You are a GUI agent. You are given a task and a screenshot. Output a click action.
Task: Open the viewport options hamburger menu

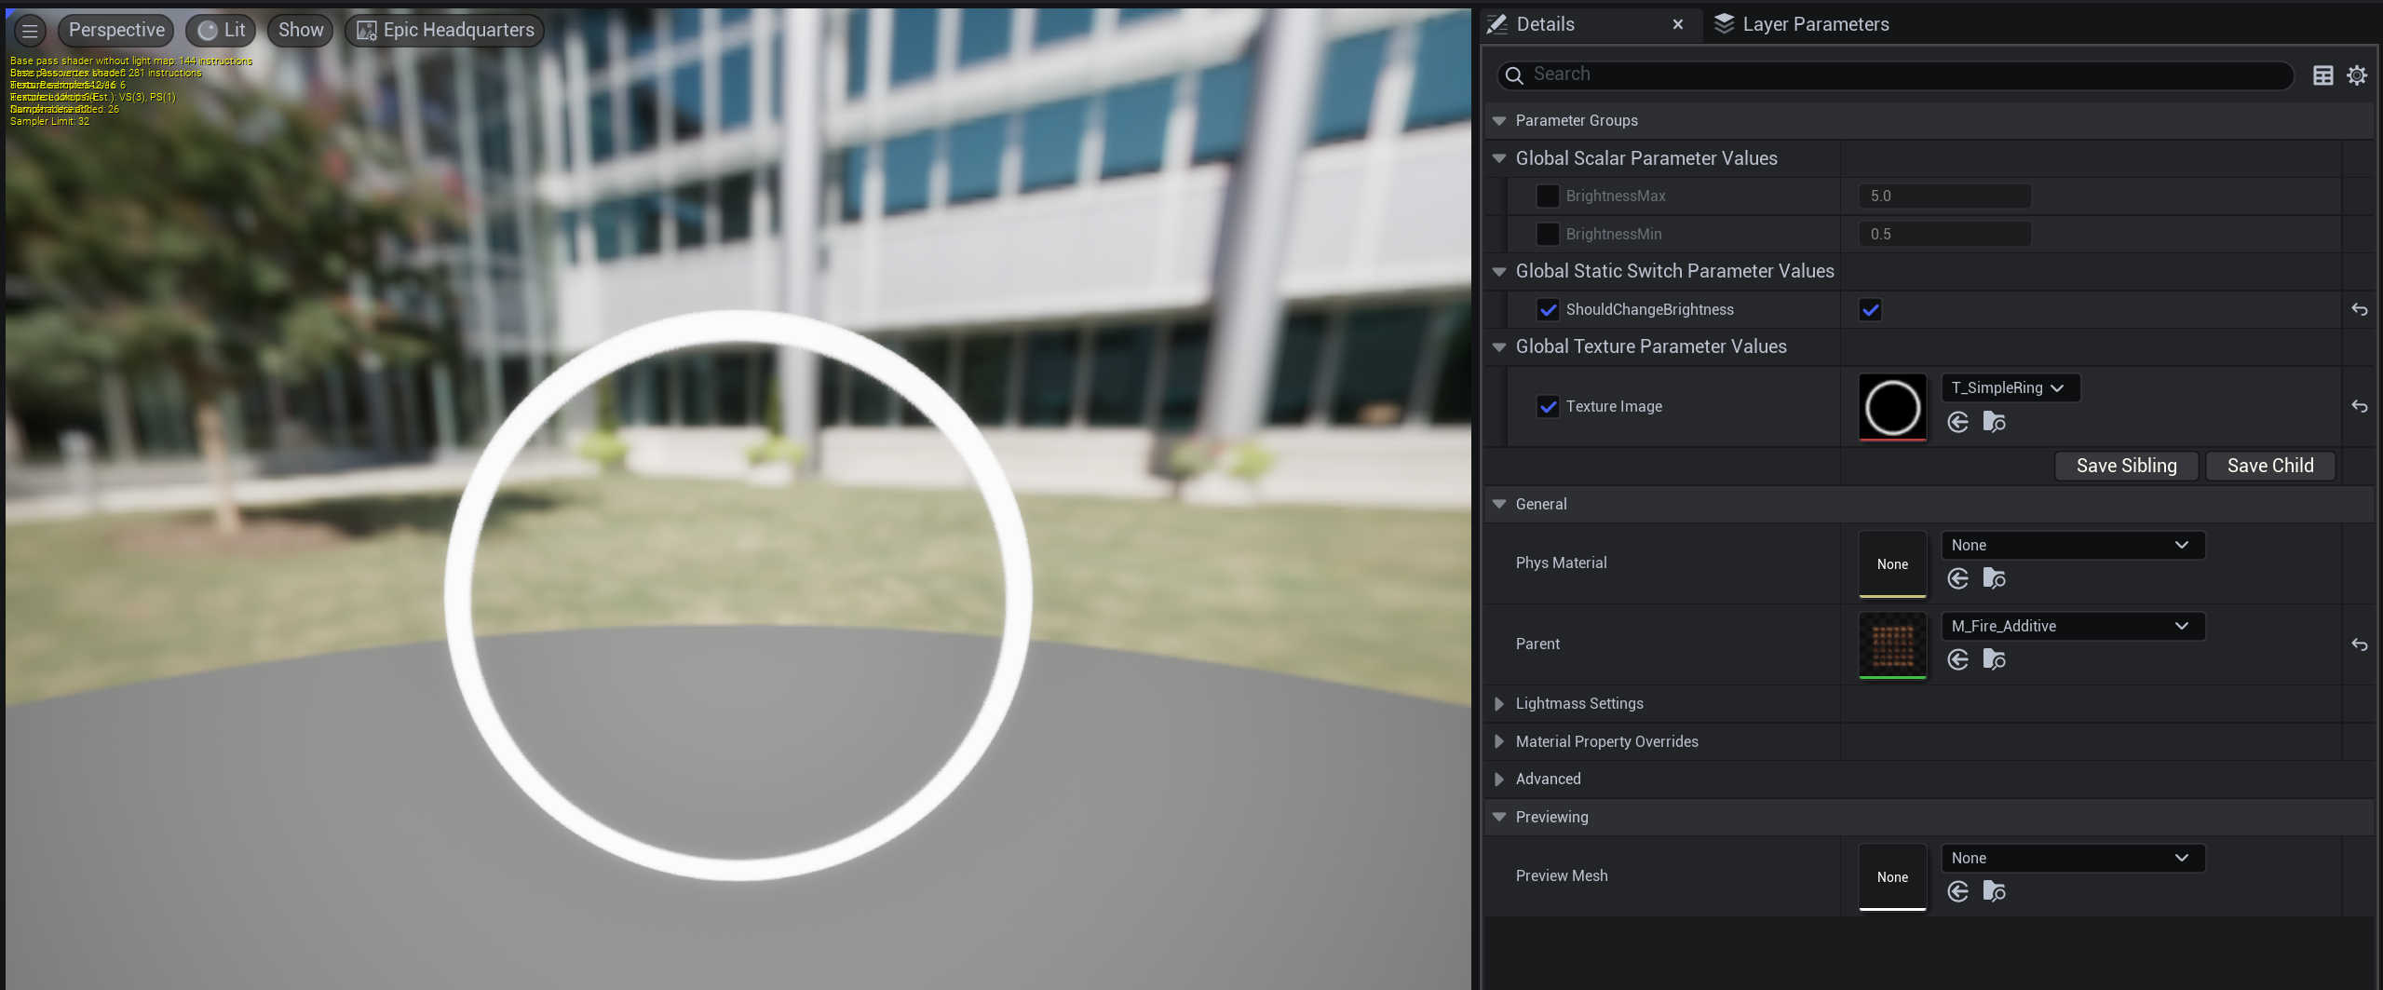point(30,31)
